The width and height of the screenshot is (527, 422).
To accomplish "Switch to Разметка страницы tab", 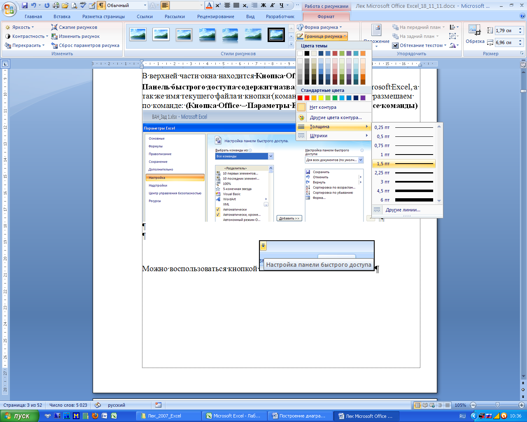I will coord(103,16).
